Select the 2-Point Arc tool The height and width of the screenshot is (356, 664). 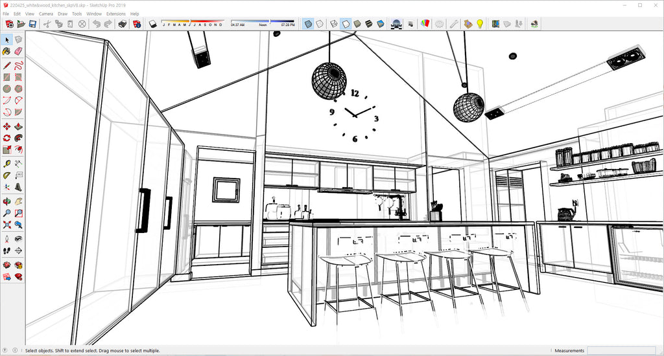[18, 100]
